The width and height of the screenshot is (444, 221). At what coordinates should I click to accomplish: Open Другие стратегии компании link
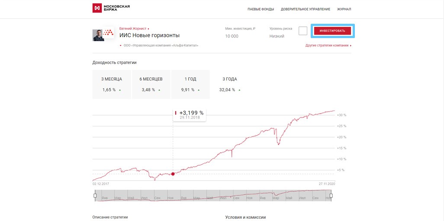328,45
